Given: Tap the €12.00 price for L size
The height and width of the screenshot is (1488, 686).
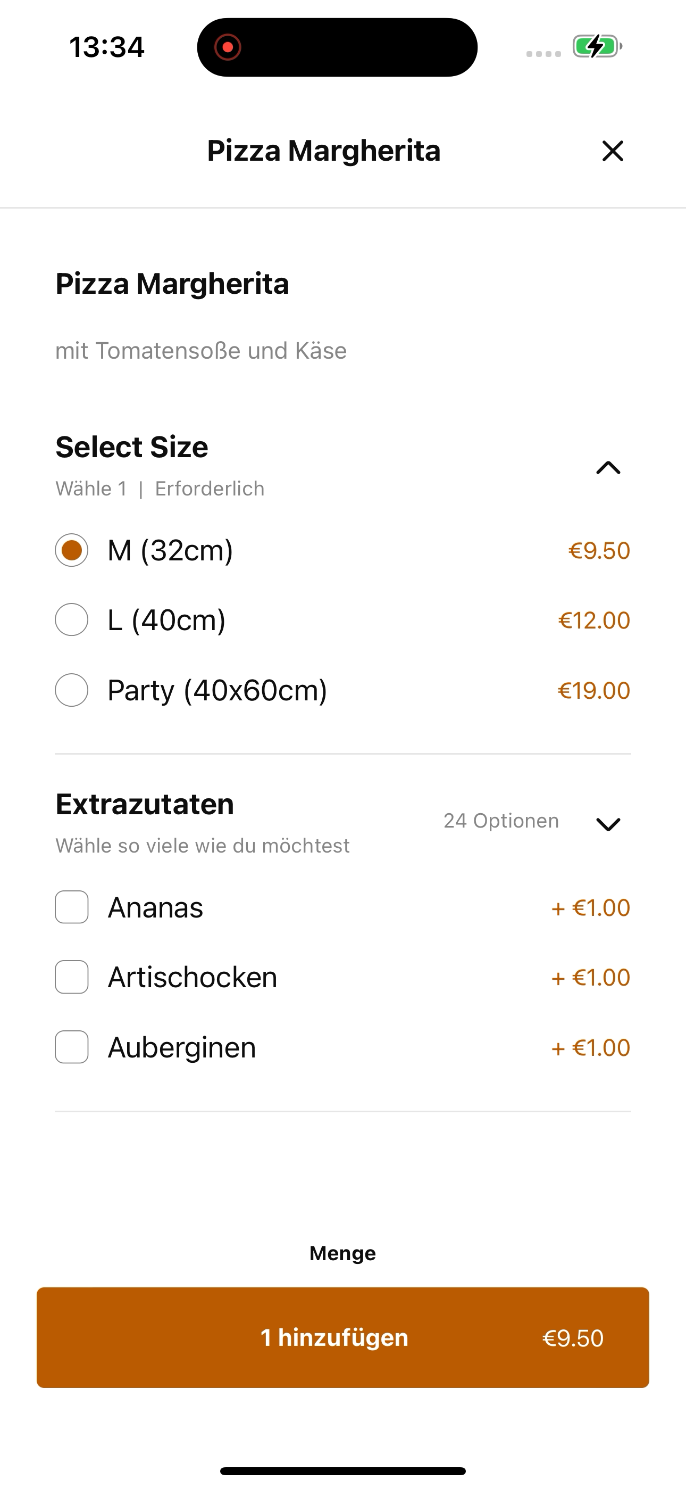Looking at the screenshot, I should click(594, 621).
